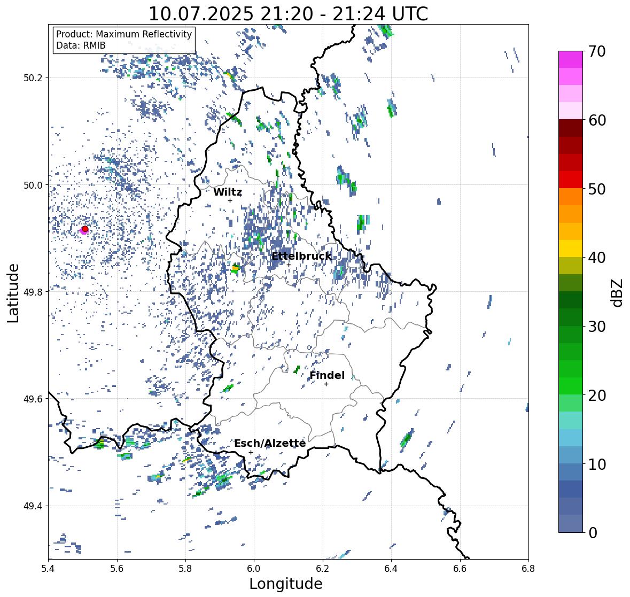Click the 50.2 latitude tick label
Screen dimensions: 630x597
33,78
